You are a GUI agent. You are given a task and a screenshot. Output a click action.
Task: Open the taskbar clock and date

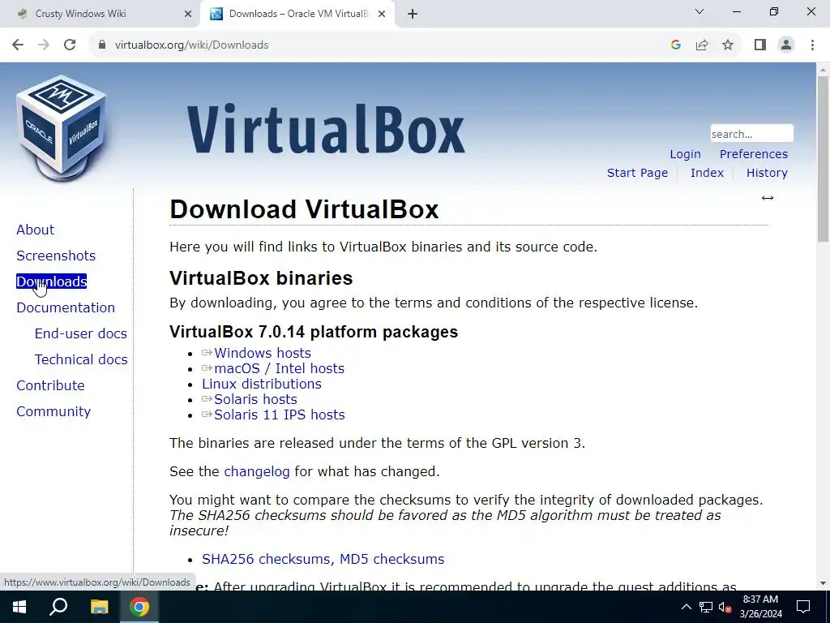point(760,607)
